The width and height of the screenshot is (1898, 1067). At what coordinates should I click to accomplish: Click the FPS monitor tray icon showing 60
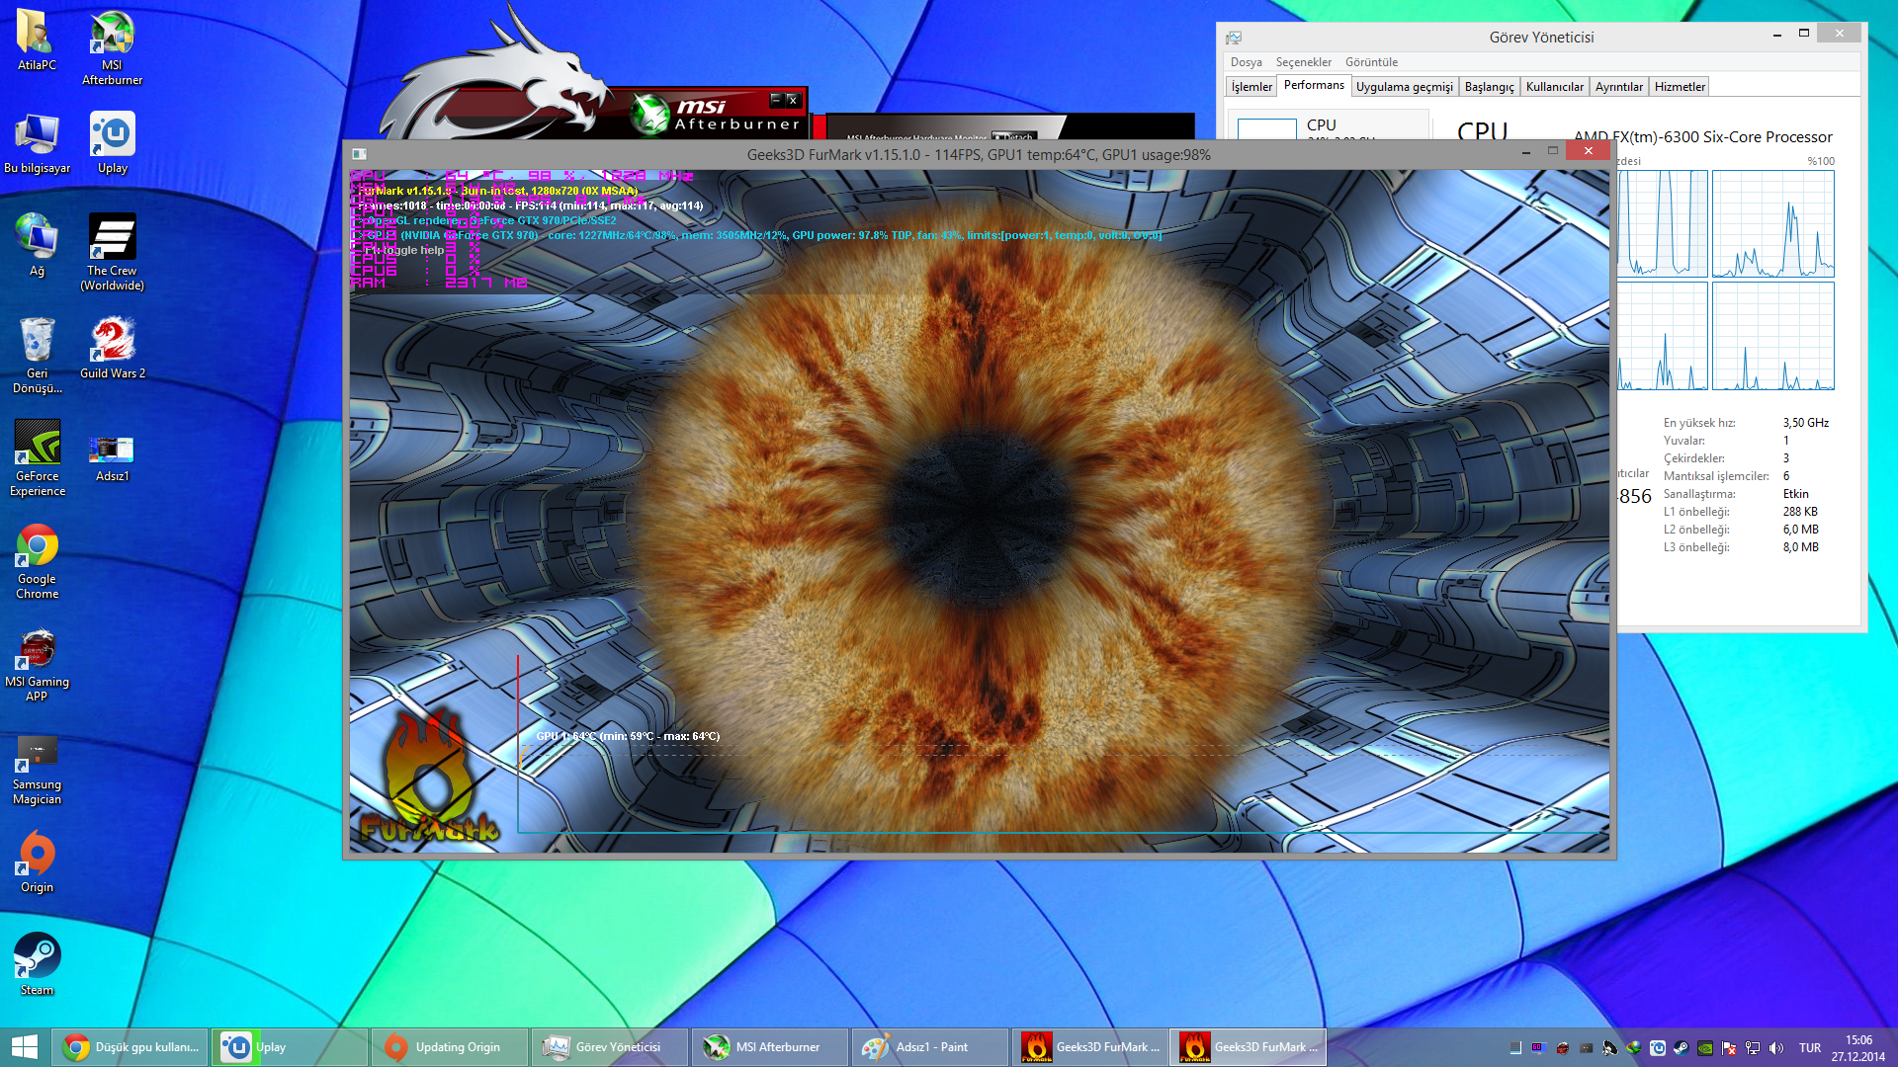coord(1539,1048)
